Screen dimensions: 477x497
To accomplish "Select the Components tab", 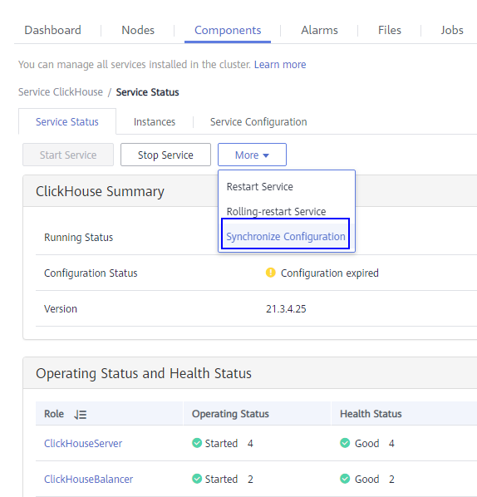I will 228,30.
